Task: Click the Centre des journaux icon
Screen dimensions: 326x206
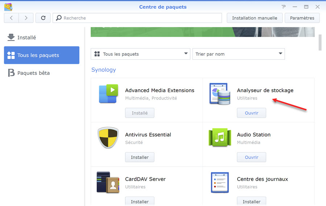Action: click(220, 183)
